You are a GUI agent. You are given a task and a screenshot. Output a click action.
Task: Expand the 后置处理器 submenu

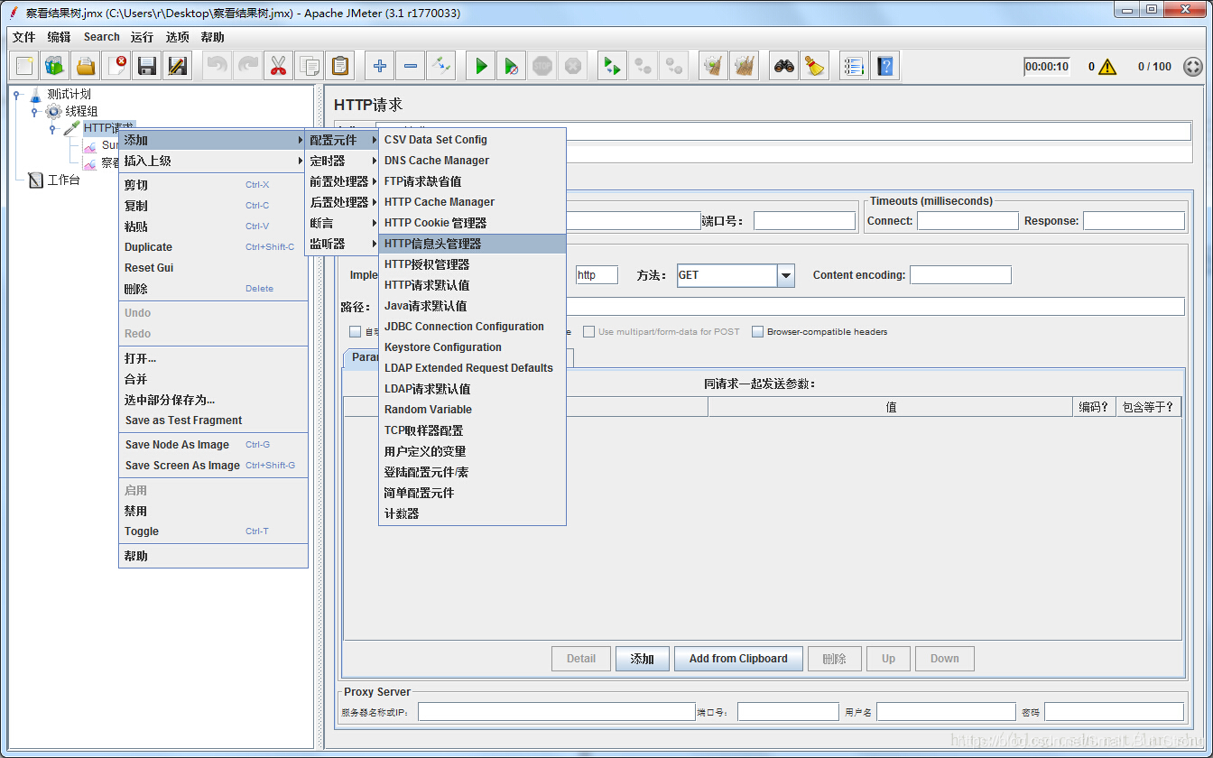click(341, 202)
